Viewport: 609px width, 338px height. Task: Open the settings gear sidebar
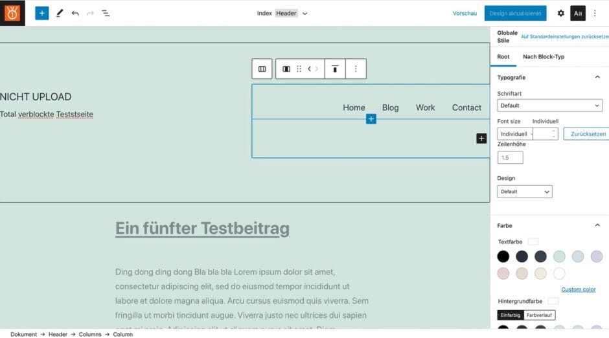pos(560,13)
